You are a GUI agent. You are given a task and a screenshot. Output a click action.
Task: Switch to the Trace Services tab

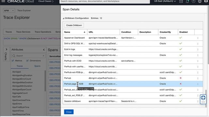pos(23,32)
